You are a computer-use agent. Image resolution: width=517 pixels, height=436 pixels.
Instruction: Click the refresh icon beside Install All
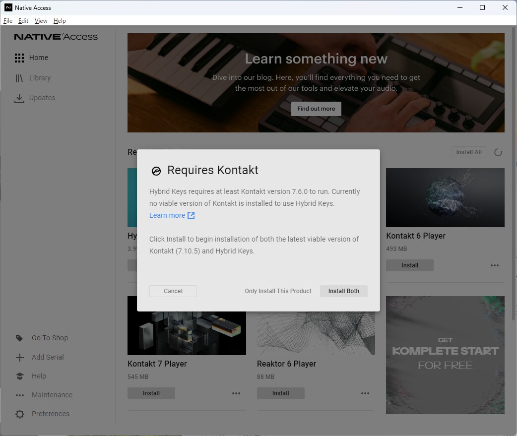[498, 152]
